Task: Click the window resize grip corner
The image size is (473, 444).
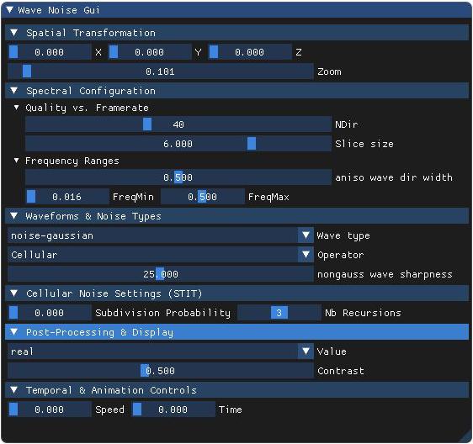Action: [x=465, y=436]
